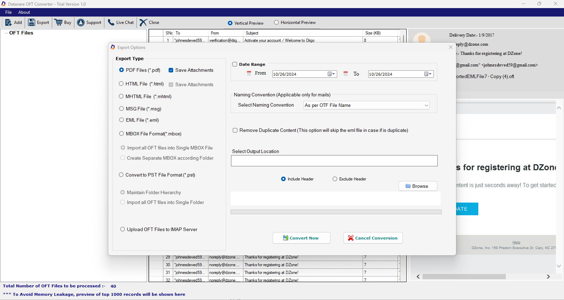Screen dimensions: 564x300
Task: Click the To column header
Action: pyautogui.click(x=191, y=33)
